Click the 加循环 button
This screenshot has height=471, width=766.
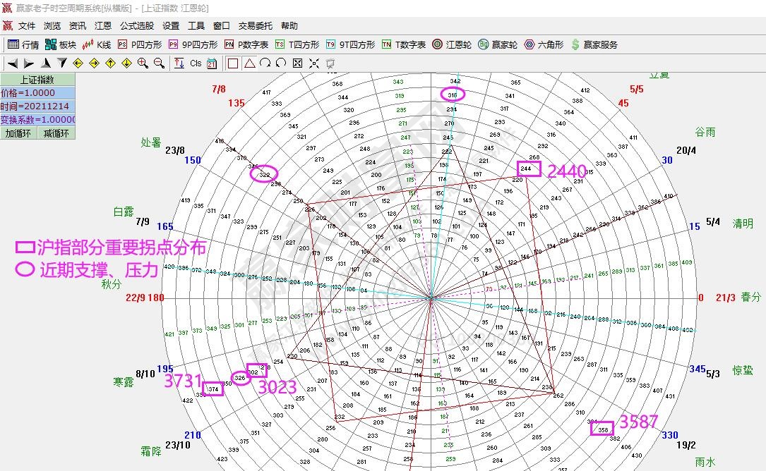pos(20,133)
